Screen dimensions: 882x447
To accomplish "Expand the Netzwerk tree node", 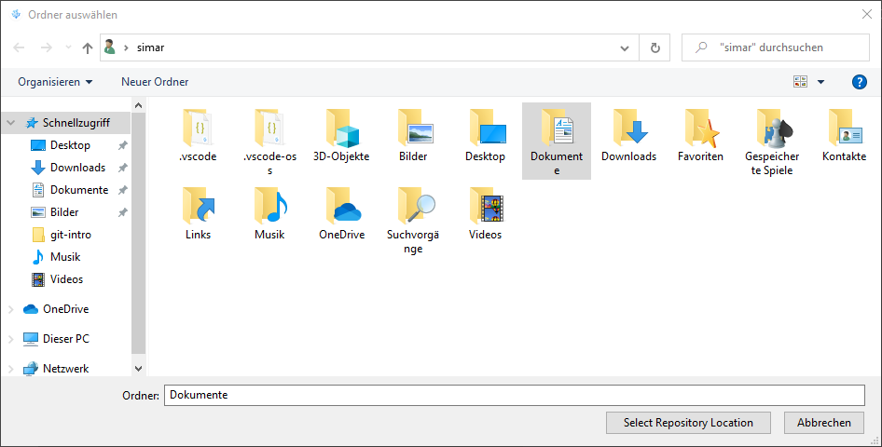I will pyautogui.click(x=10, y=369).
